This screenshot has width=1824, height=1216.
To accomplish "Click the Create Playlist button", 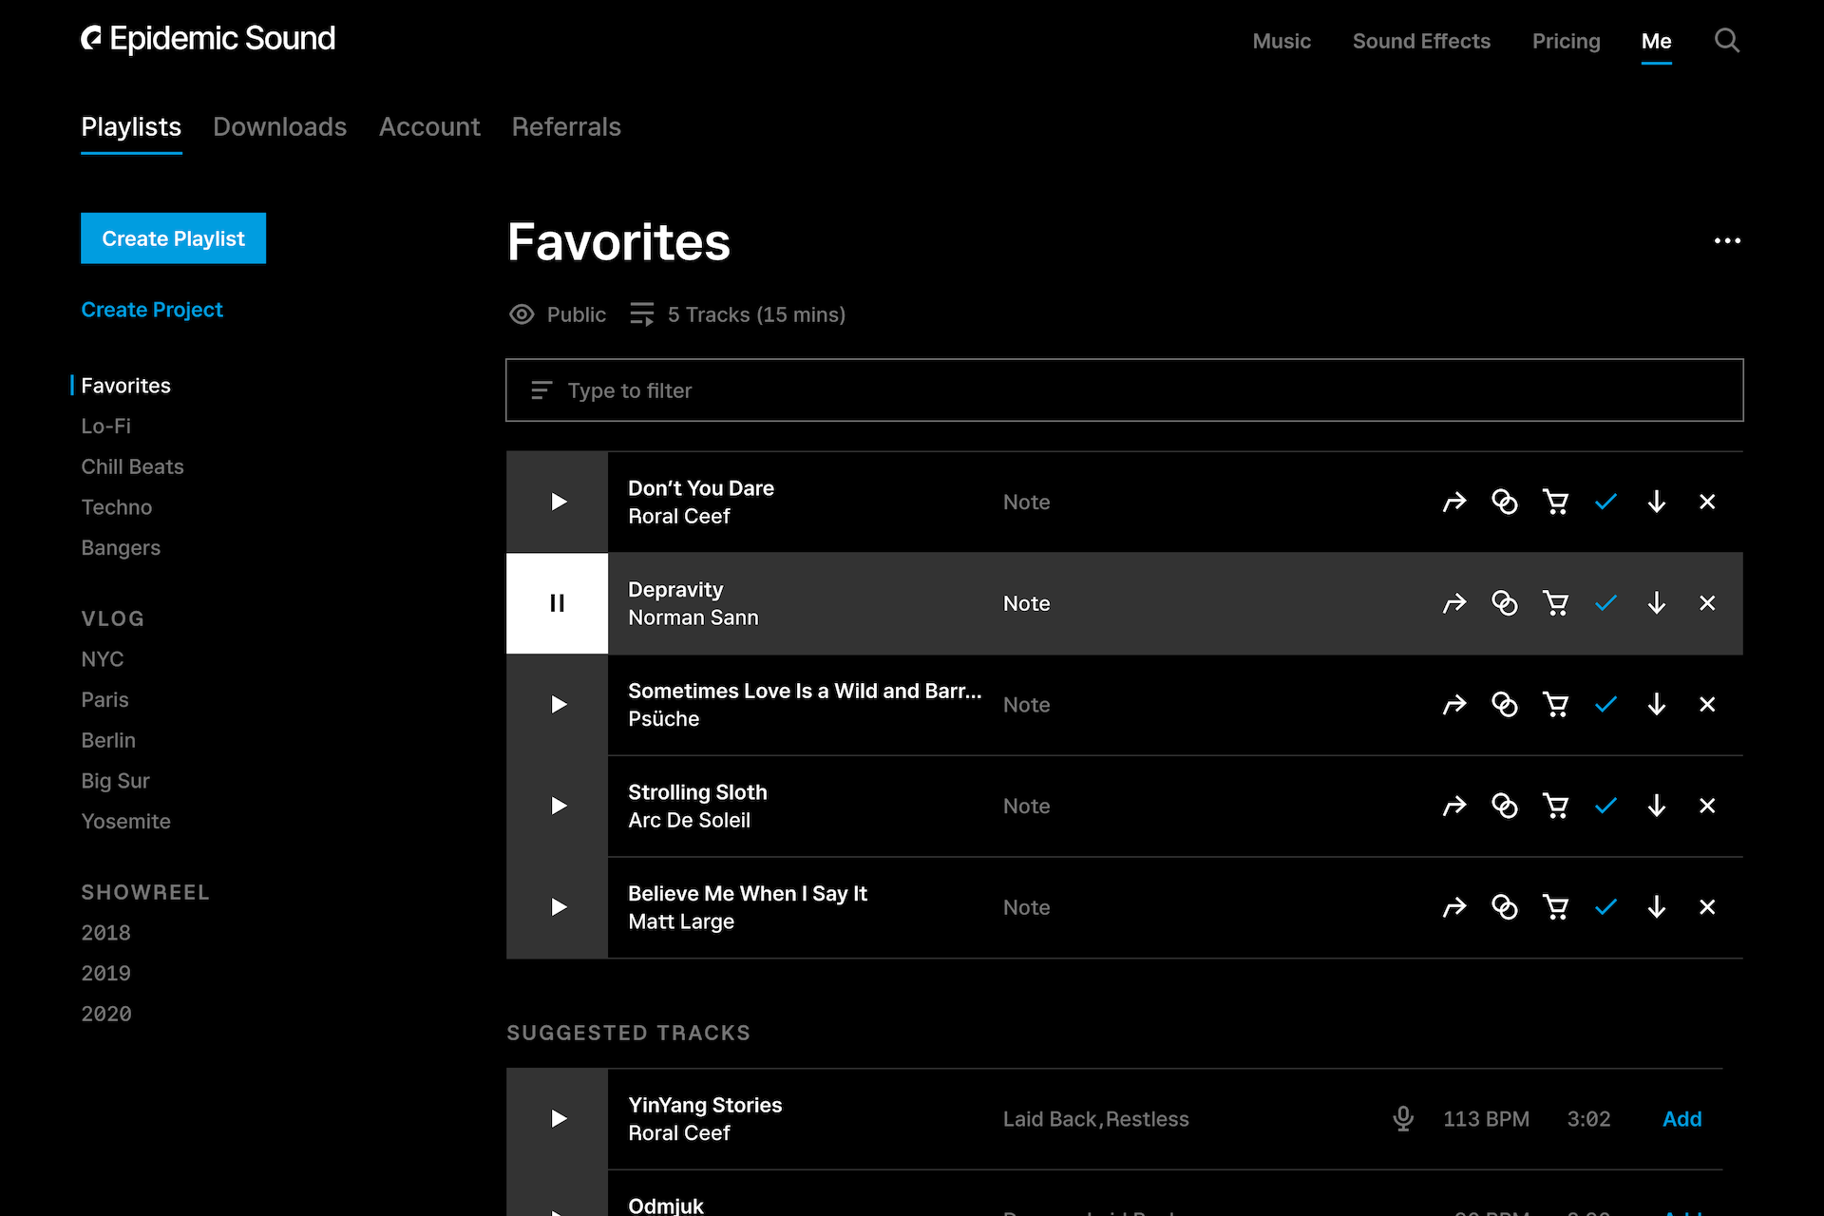I will (x=173, y=238).
